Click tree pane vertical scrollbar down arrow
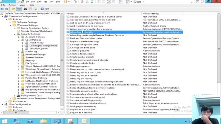 coord(62,110)
